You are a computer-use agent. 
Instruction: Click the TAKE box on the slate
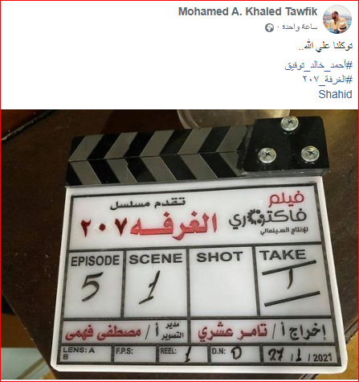[290, 280]
